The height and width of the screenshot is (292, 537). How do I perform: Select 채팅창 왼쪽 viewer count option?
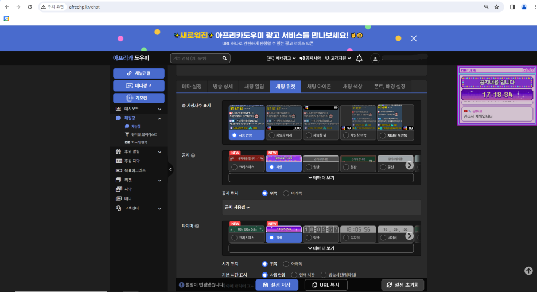[358, 123]
